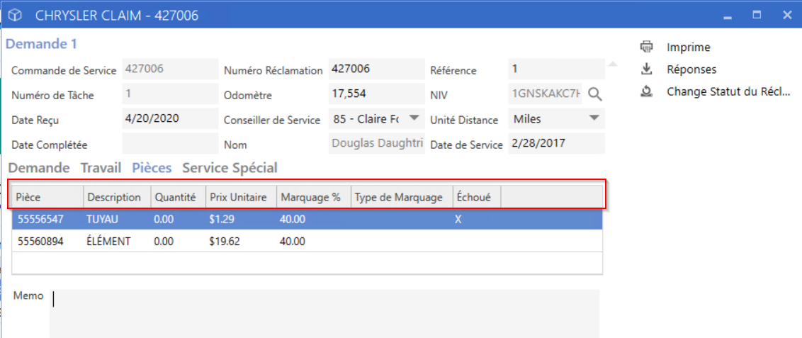Select Change Statut du Récl... action

coord(729,91)
